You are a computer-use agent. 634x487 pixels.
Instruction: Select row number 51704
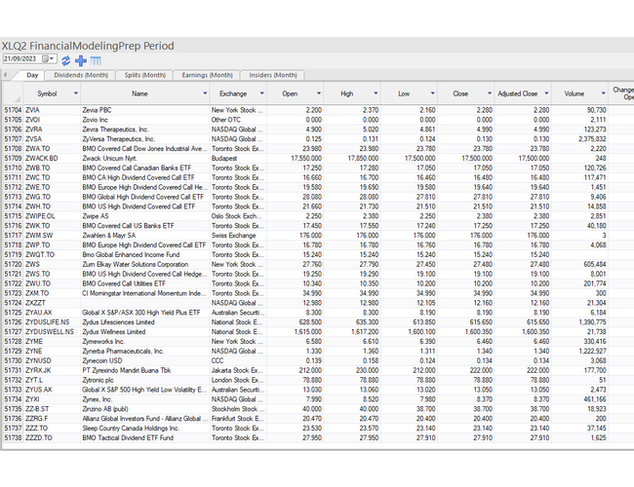(x=13, y=110)
